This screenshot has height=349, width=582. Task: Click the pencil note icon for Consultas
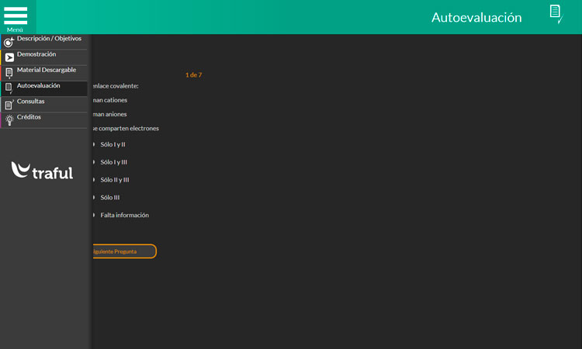pyautogui.click(x=9, y=104)
